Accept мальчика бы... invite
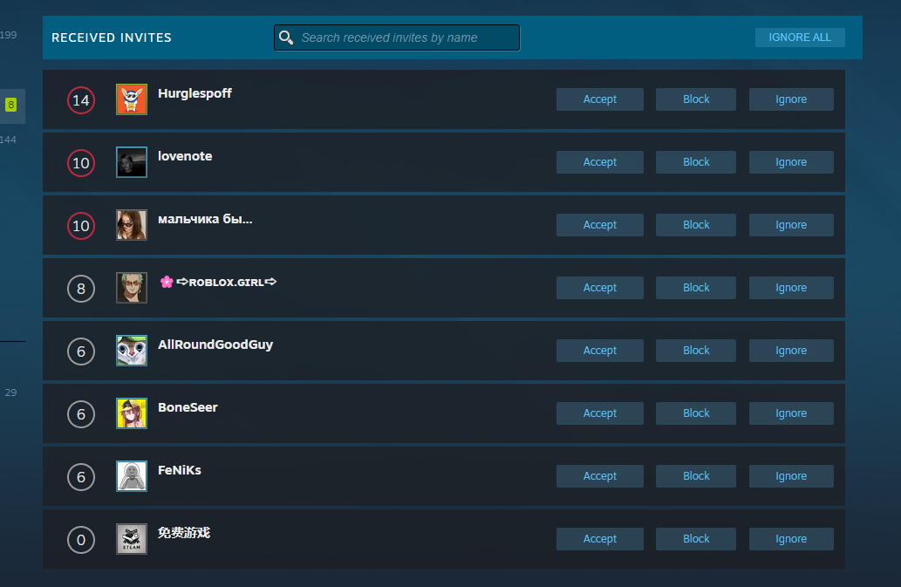The height and width of the screenshot is (587, 901). pyautogui.click(x=600, y=225)
